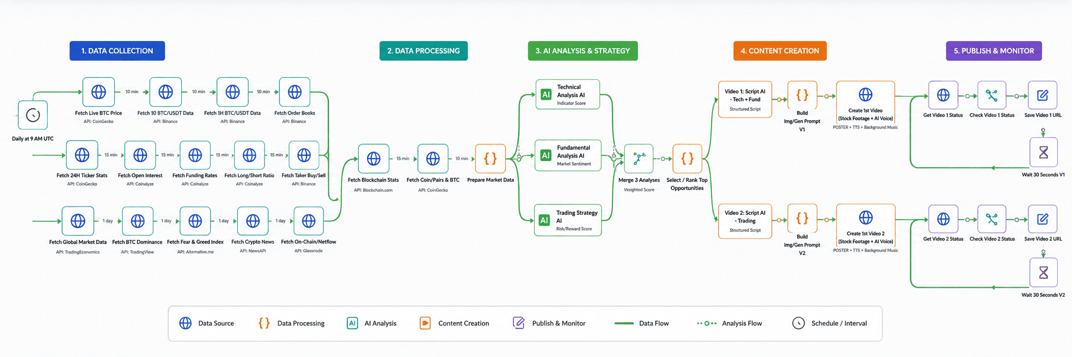Select the Wait 30 Seconds V2 node
1072x357 pixels.
pyautogui.click(x=1043, y=272)
